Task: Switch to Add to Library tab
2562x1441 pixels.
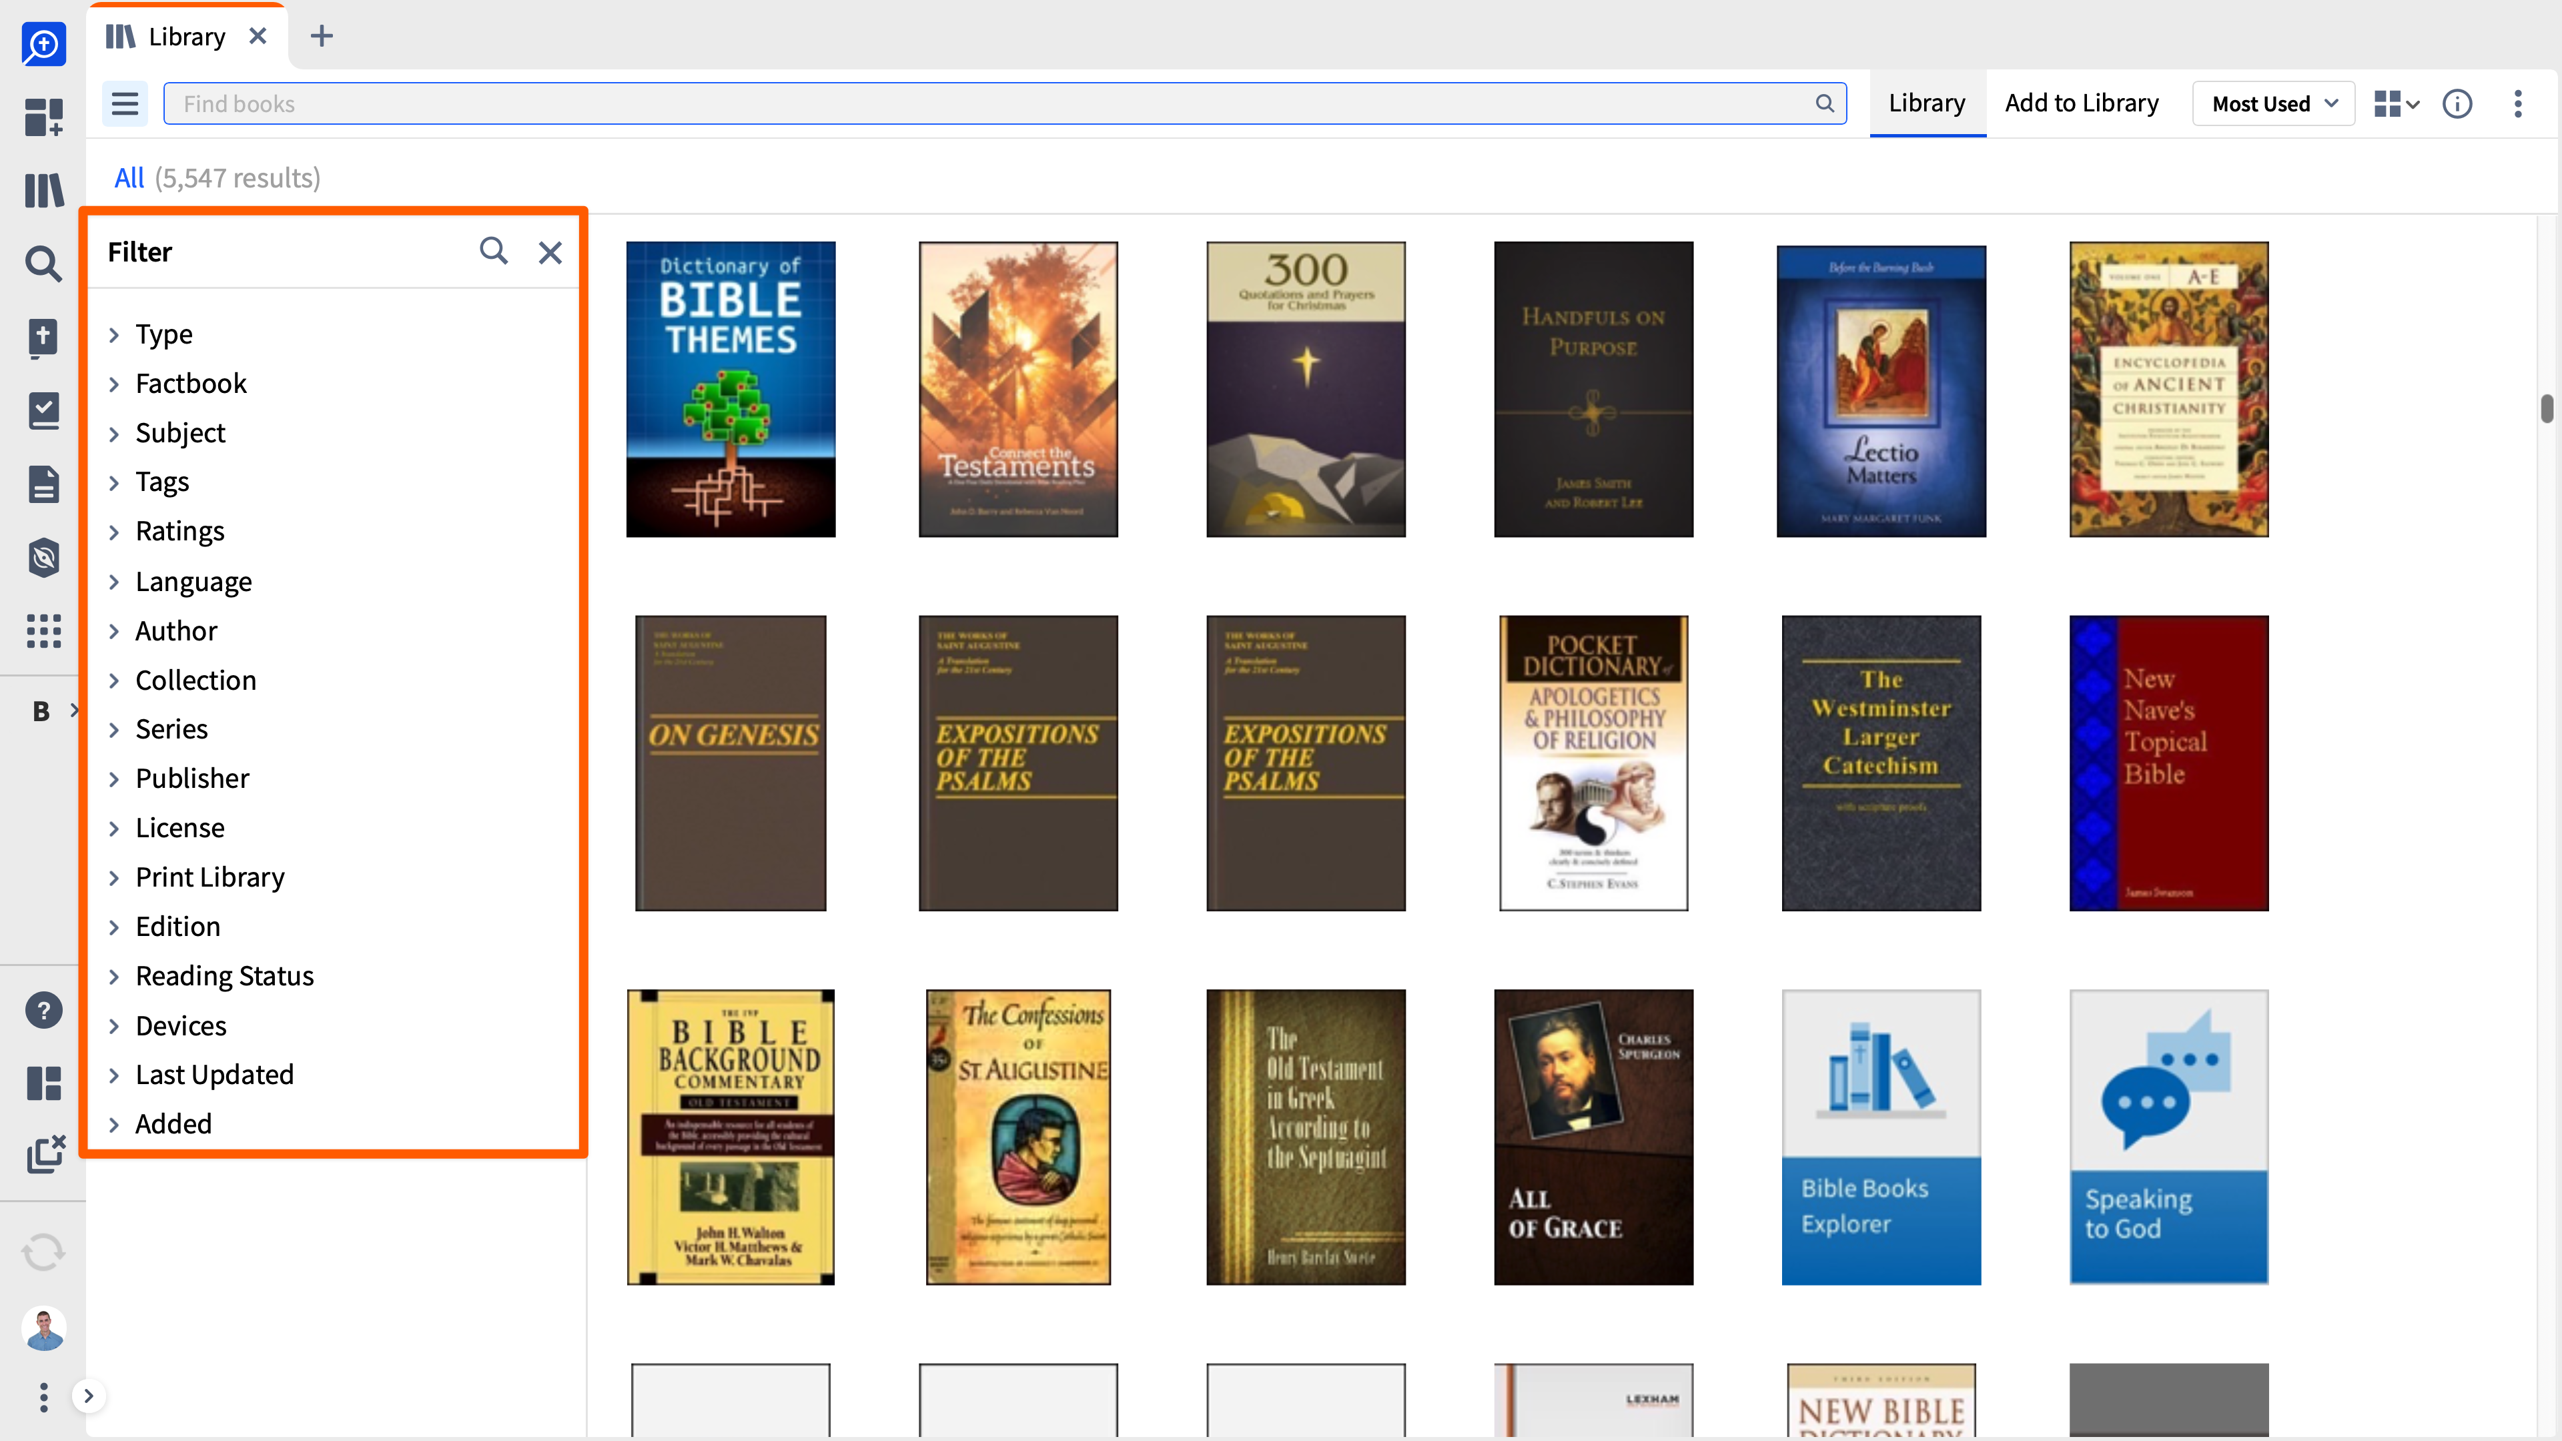Action: point(2082,103)
